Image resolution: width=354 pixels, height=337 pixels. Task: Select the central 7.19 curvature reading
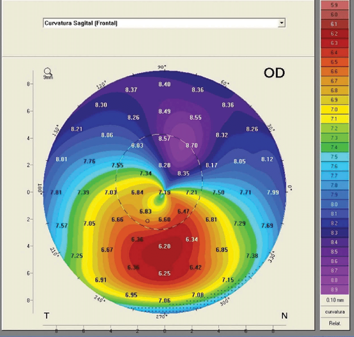coord(165,192)
